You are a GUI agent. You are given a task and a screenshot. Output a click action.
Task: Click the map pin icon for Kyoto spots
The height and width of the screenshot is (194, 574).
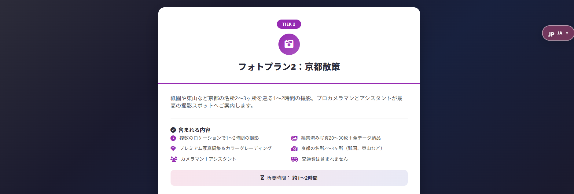294,148
